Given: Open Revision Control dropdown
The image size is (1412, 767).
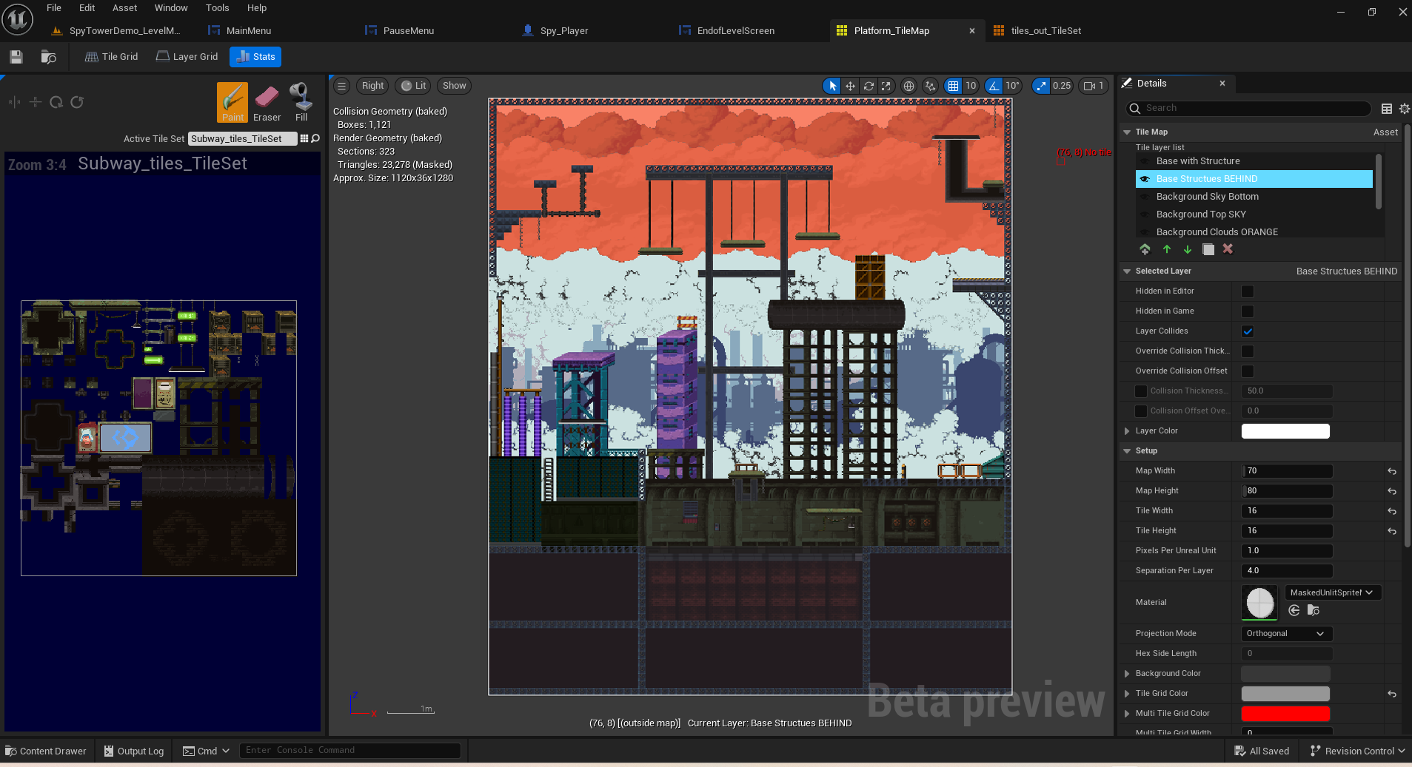Looking at the screenshot, I should click(1358, 751).
